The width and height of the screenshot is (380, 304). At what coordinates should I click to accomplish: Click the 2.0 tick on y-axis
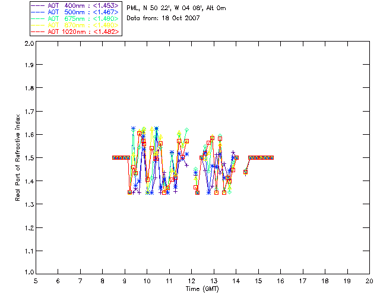pos(28,45)
